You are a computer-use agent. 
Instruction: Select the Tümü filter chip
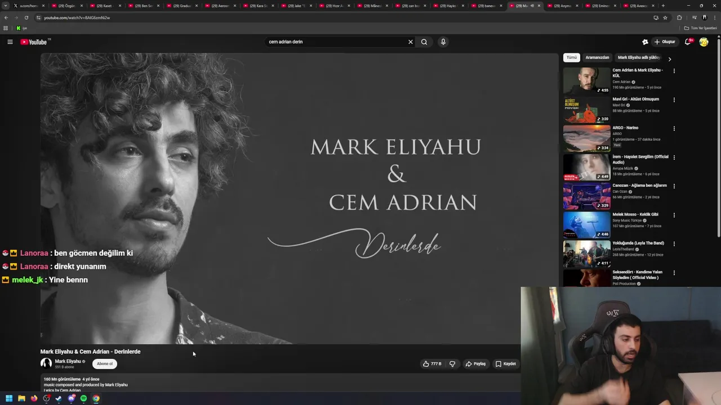pos(572,57)
